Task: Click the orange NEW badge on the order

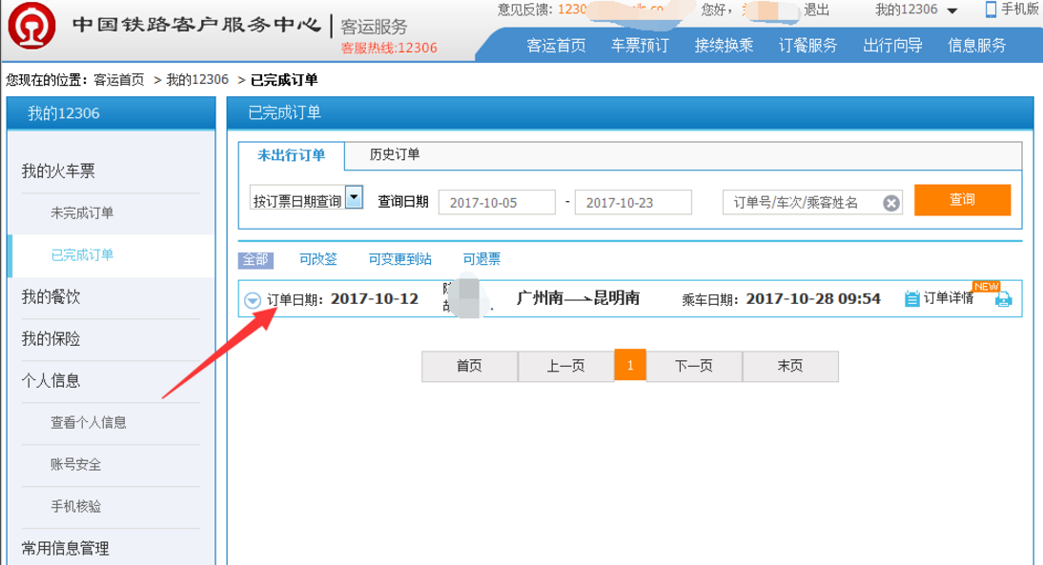Action: 987,284
